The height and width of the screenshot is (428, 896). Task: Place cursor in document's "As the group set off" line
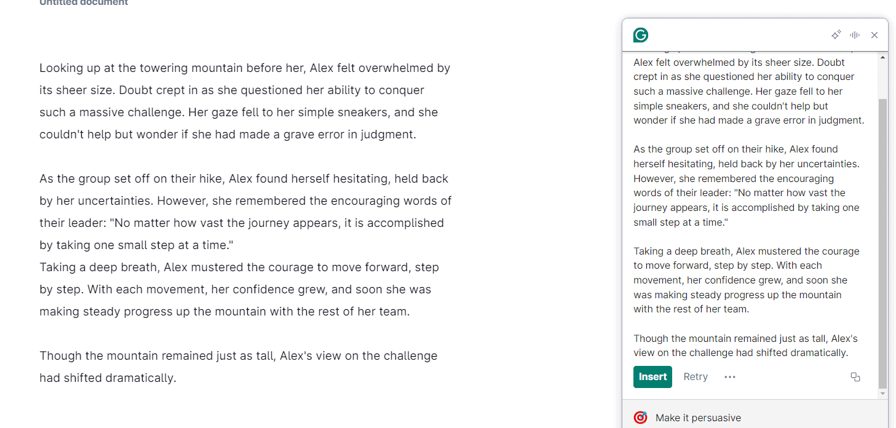pos(123,179)
